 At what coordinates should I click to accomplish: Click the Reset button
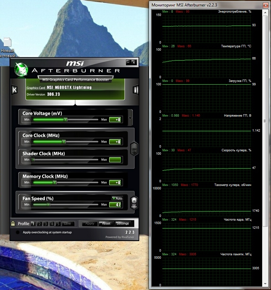106,223
